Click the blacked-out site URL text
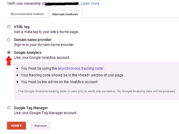The height and width of the screenshot is (134, 179). pos(61,4)
